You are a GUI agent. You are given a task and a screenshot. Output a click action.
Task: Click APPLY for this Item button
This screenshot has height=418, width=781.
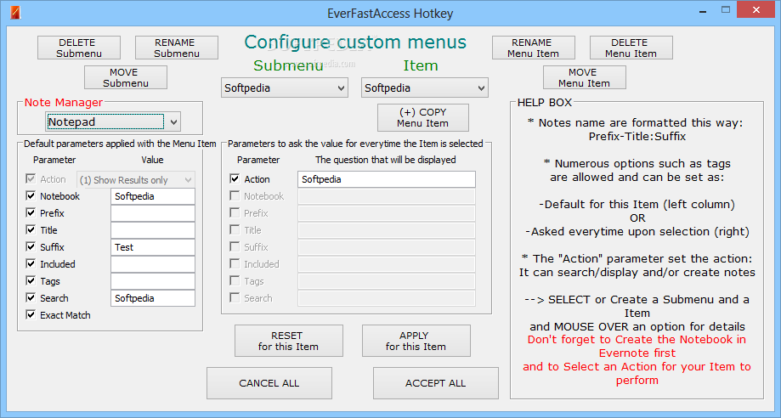(416, 341)
